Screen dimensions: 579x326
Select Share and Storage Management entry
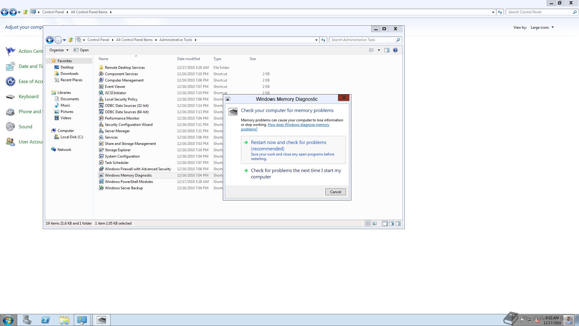pyautogui.click(x=130, y=144)
